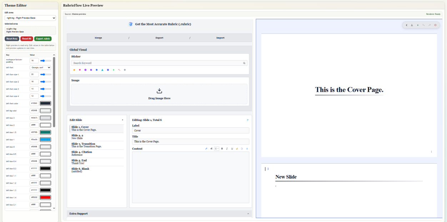447x222 pixels.
Task: Click the left-bg-color hex value field
Action: click(34, 111)
